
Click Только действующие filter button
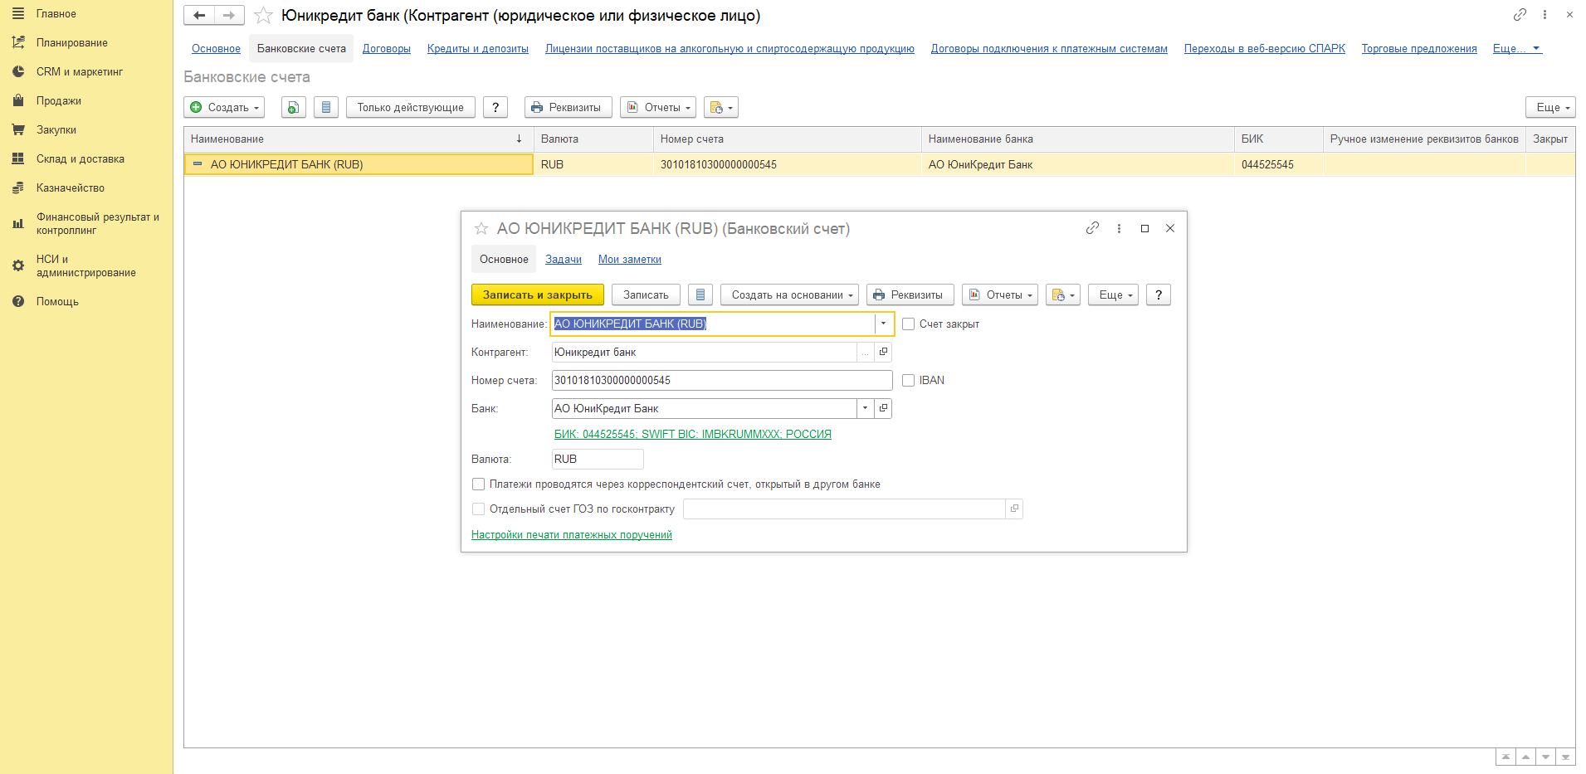tap(411, 108)
